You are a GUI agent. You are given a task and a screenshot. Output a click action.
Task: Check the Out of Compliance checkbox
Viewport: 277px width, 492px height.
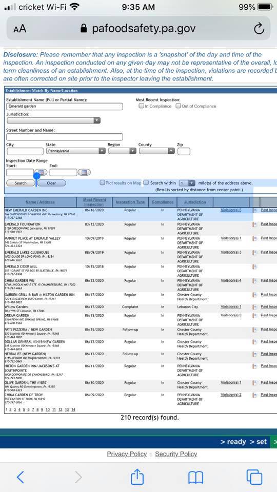click(178, 106)
